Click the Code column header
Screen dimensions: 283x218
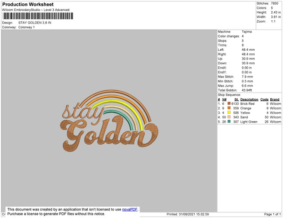tap(265, 100)
